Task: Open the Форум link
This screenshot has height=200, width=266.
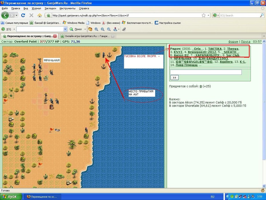Action: pos(233,42)
